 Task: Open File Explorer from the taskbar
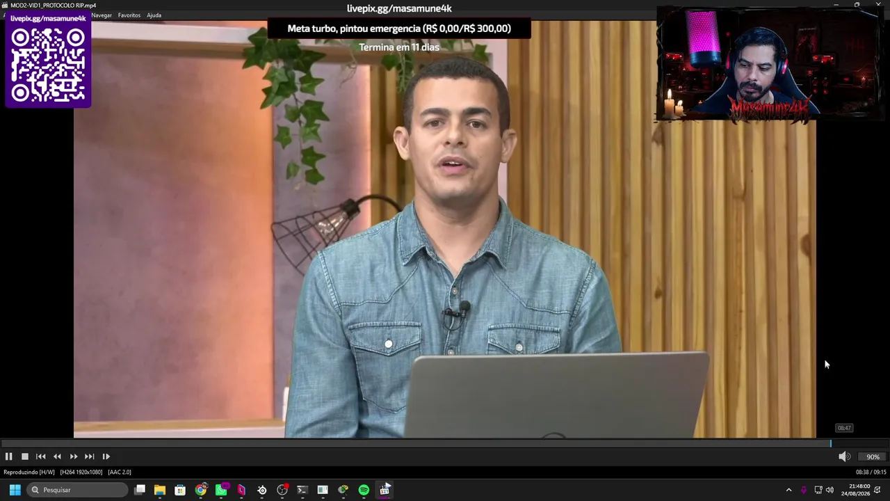click(x=160, y=490)
